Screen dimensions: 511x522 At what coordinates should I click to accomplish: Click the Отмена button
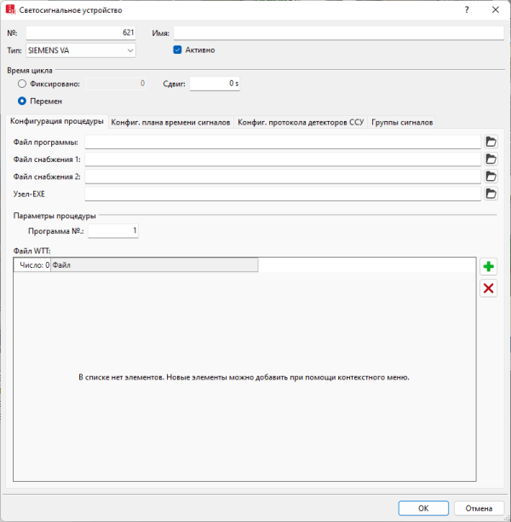tap(479, 507)
